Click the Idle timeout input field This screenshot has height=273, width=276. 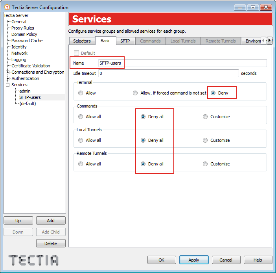point(168,73)
